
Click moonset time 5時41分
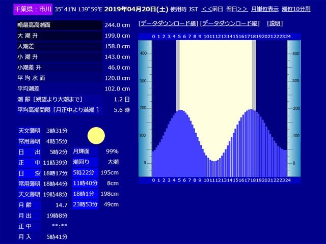tap(57, 237)
